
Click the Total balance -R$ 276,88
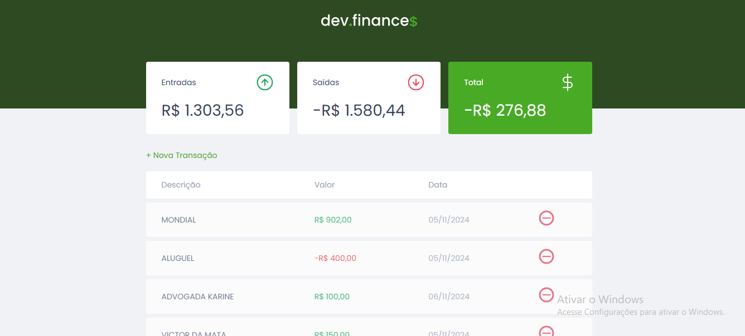point(505,110)
